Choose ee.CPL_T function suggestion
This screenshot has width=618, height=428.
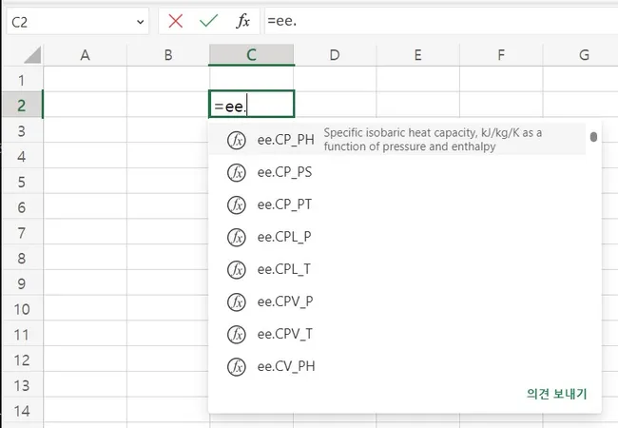point(283,270)
